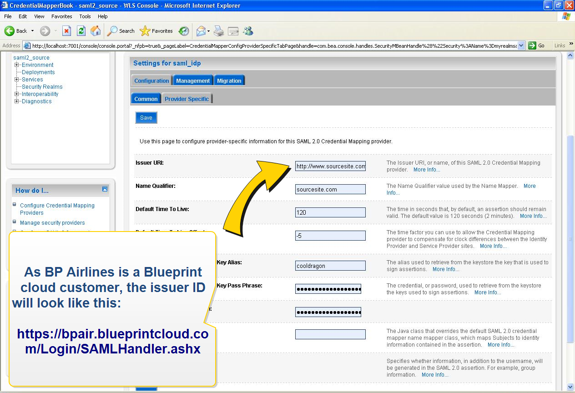Print the page with printer icon

tap(219, 31)
